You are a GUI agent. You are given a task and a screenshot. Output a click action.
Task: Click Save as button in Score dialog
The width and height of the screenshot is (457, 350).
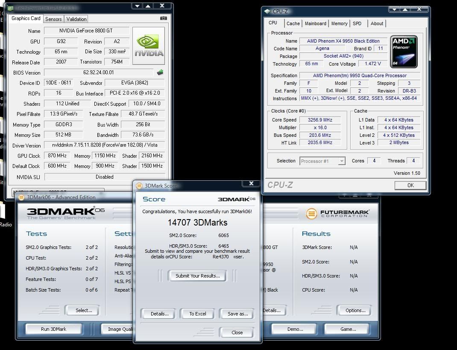(238, 314)
